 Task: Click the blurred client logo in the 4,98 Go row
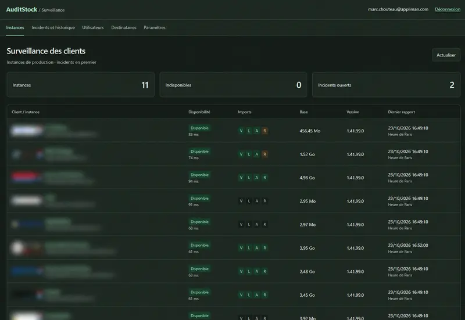pos(27,177)
